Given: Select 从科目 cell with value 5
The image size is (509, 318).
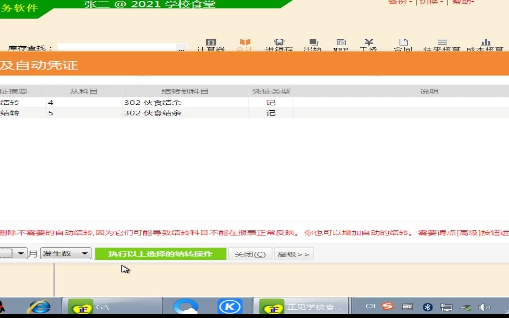Looking at the screenshot, I should [x=84, y=113].
